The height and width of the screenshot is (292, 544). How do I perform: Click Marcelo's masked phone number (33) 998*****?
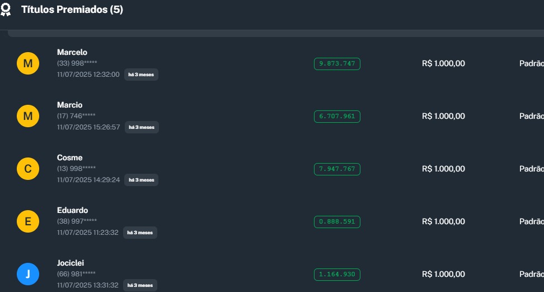coord(77,63)
